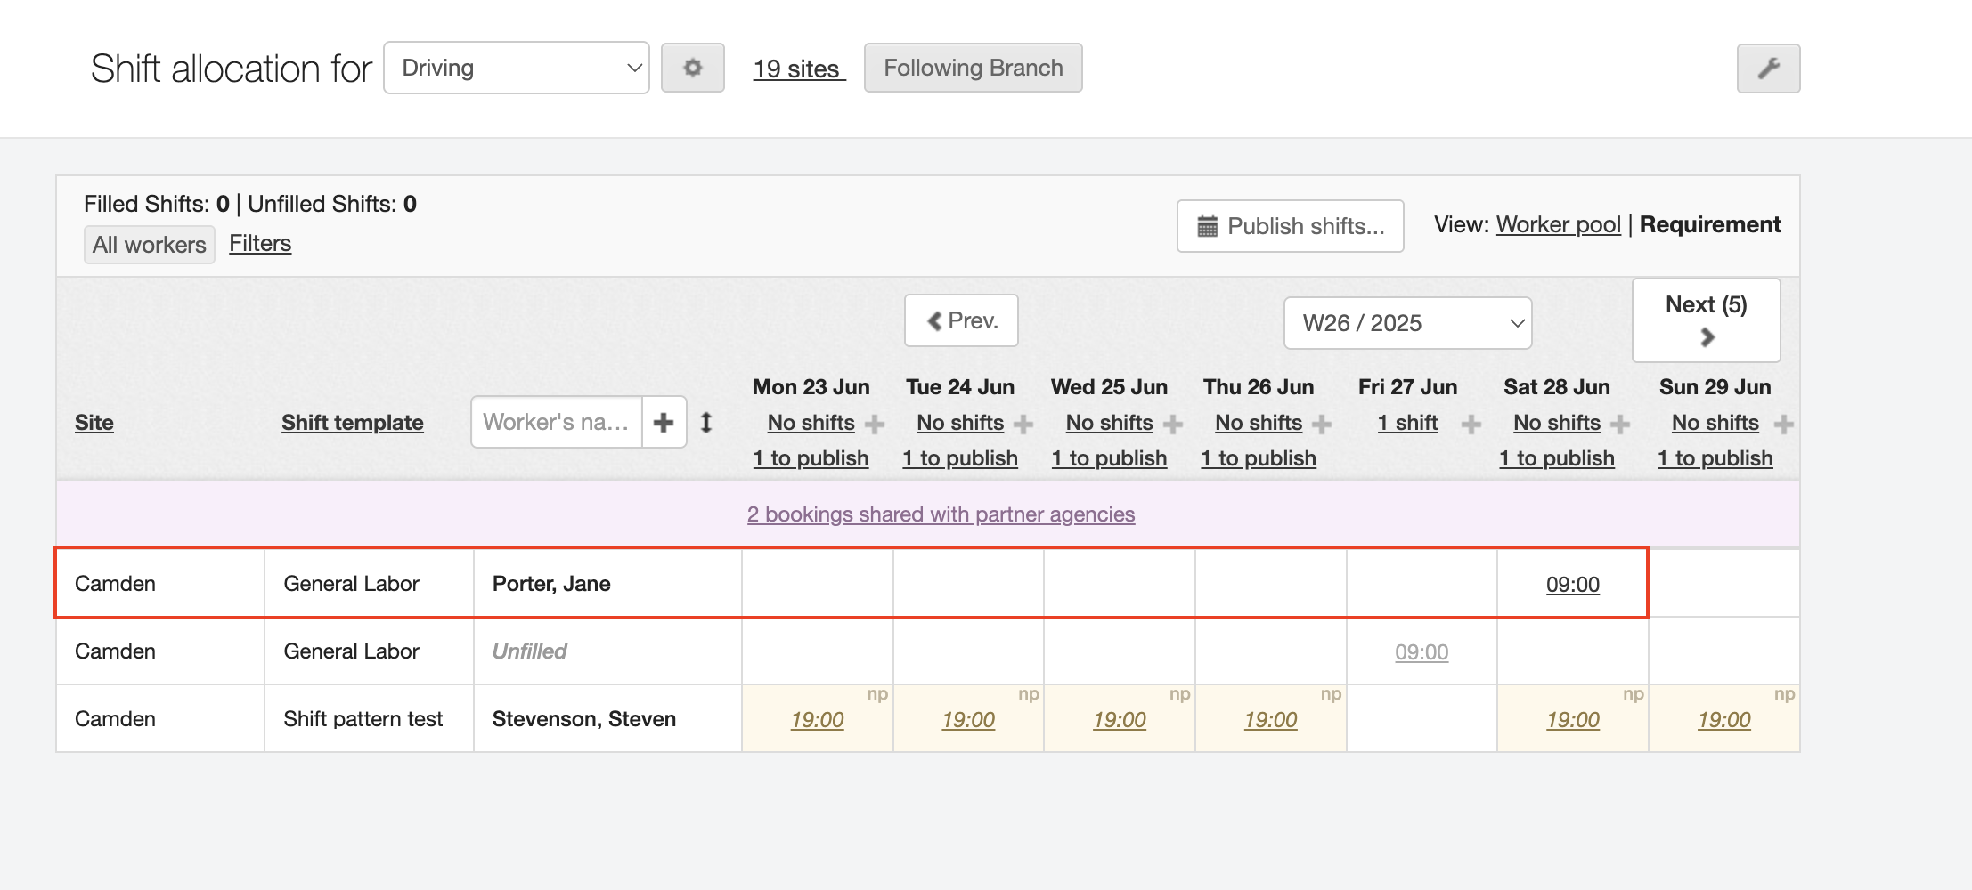Go to Next (5) week
This screenshot has height=890, width=1972.
(1706, 320)
